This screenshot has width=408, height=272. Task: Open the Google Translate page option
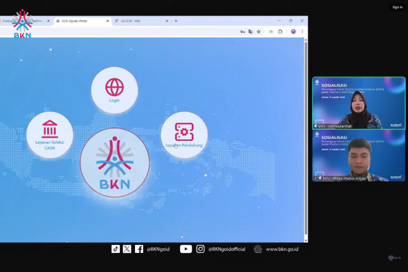coord(251,31)
